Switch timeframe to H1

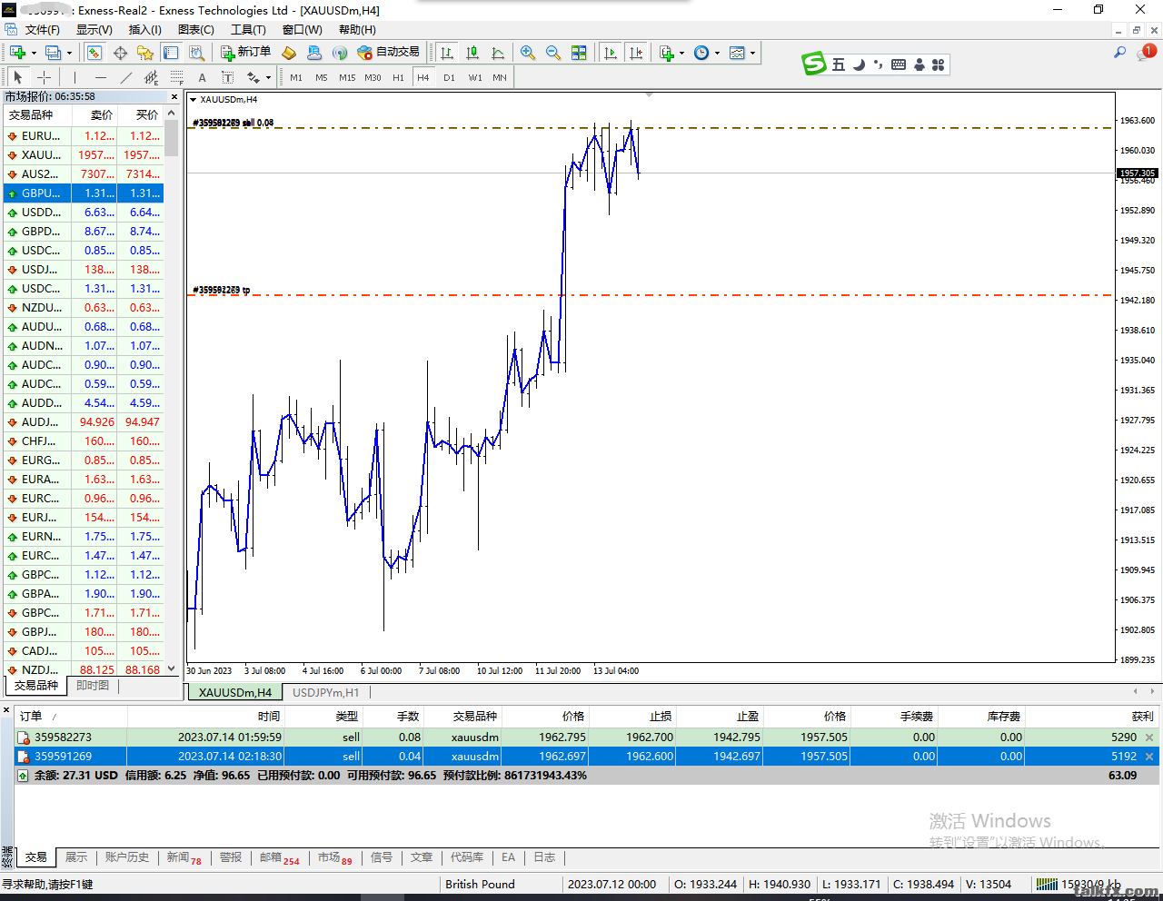pyautogui.click(x=398, y=77)
